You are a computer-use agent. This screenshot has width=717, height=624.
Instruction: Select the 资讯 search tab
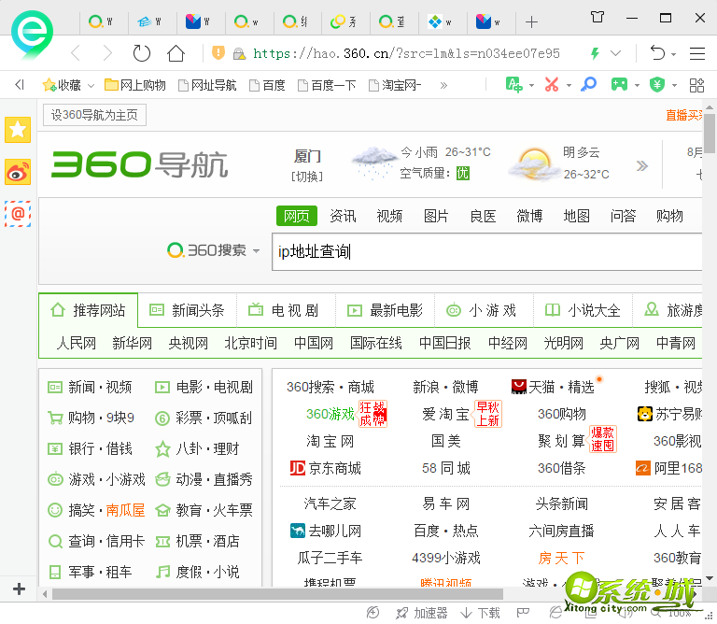[x=343, y=216]
